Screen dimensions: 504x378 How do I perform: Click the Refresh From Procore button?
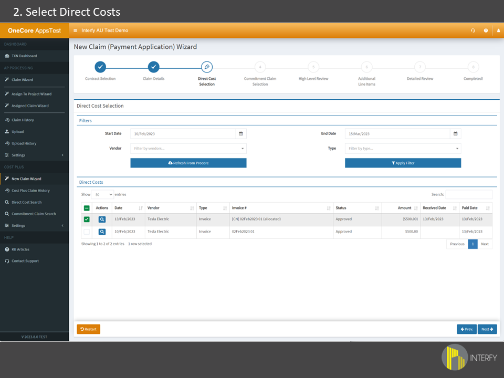188,163
